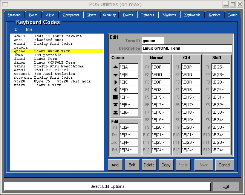Click the up arrow cursor icon
This screenshot has width=245, height=195.
click(115, 67)
